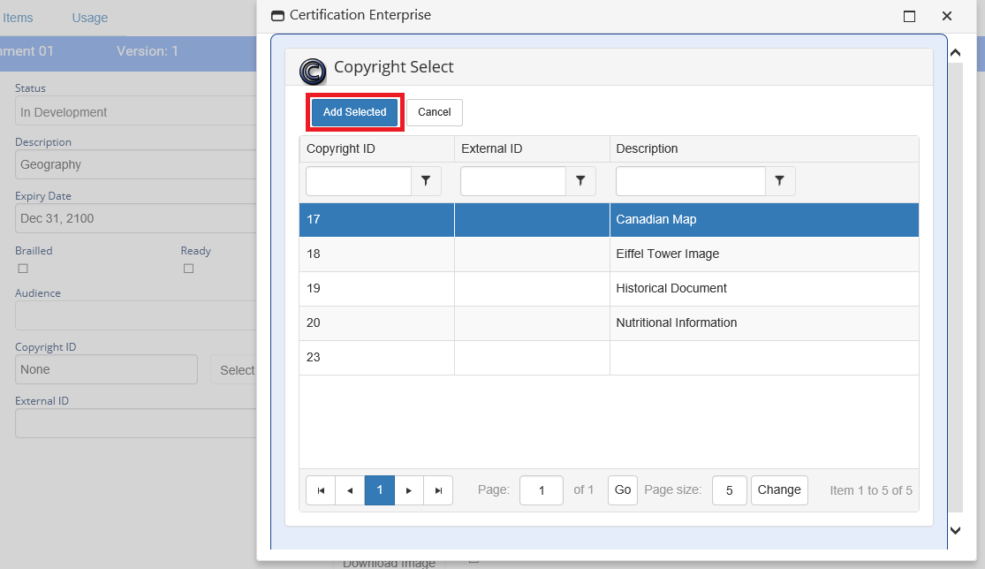This screenshot has width=985, height=569.
Task: Cancel the Copyright Select dialog
Action: 434,112
